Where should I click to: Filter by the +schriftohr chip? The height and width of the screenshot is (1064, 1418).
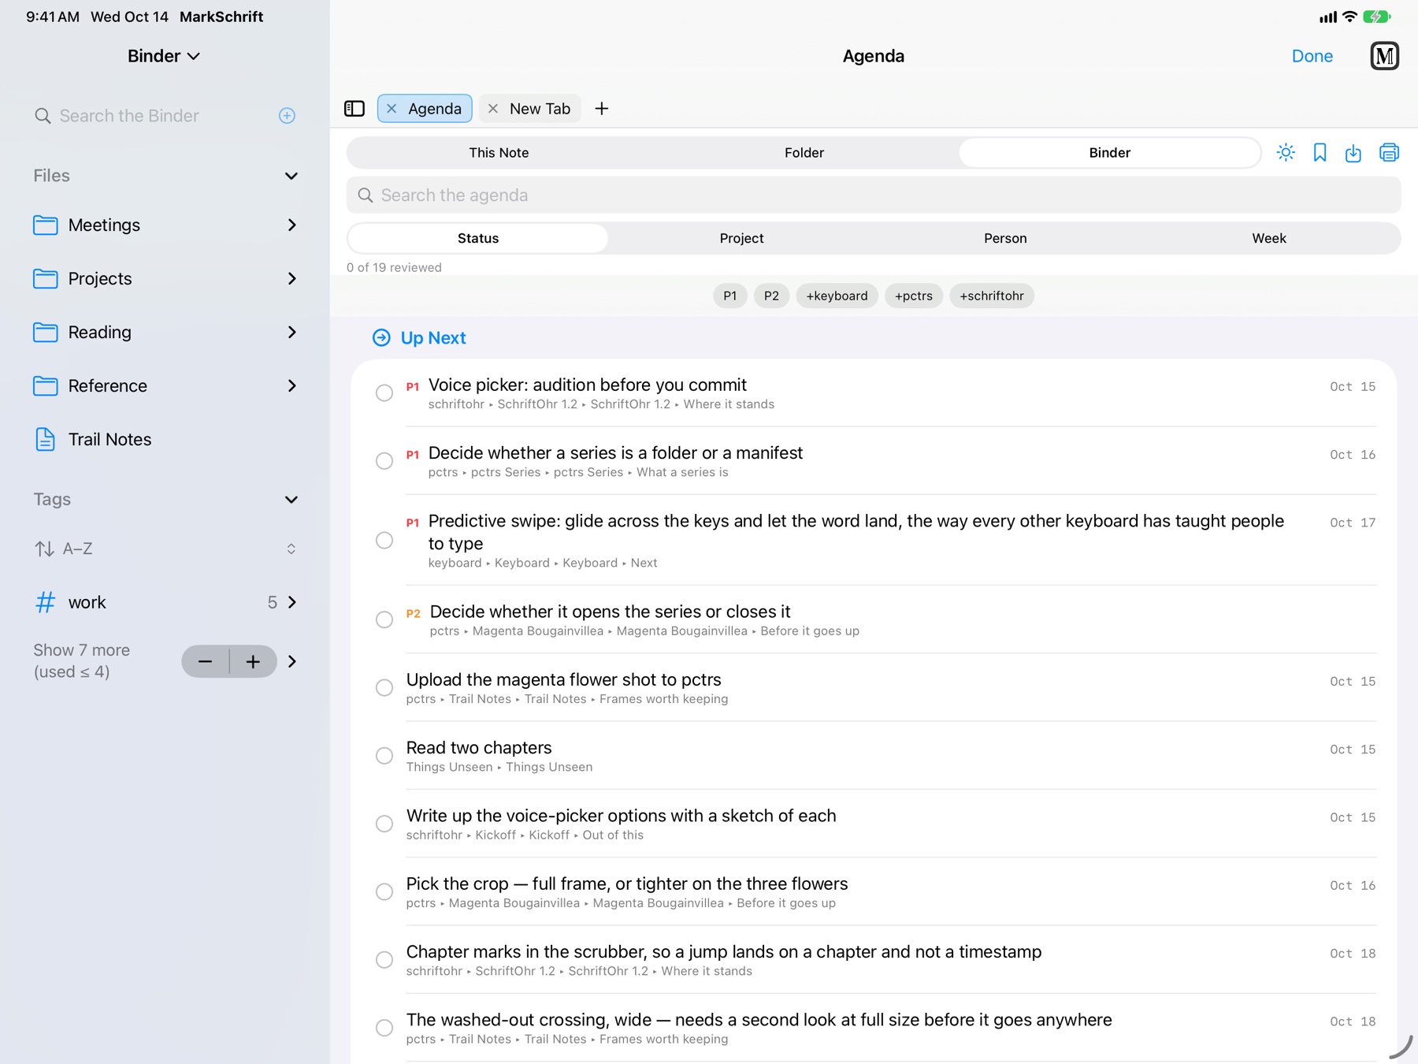coord(992,296)
